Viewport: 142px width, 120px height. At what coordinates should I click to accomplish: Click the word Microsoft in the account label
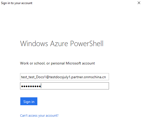[73, 63]
